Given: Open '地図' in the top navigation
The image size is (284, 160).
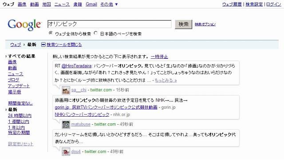Looking at the screenshot, I should [47, 4].
